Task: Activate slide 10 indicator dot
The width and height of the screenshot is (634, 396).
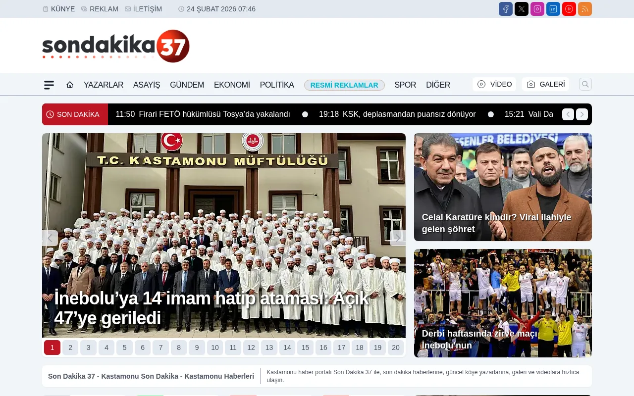Action: pyautogui.click(x=215, y=347)
